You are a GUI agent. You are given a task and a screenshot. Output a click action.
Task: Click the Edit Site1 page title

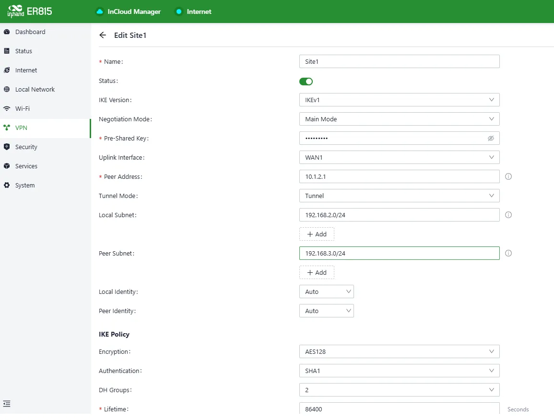point(130,35)
